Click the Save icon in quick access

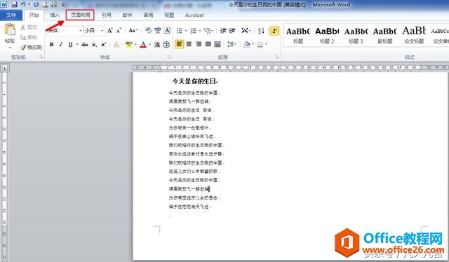14,4
